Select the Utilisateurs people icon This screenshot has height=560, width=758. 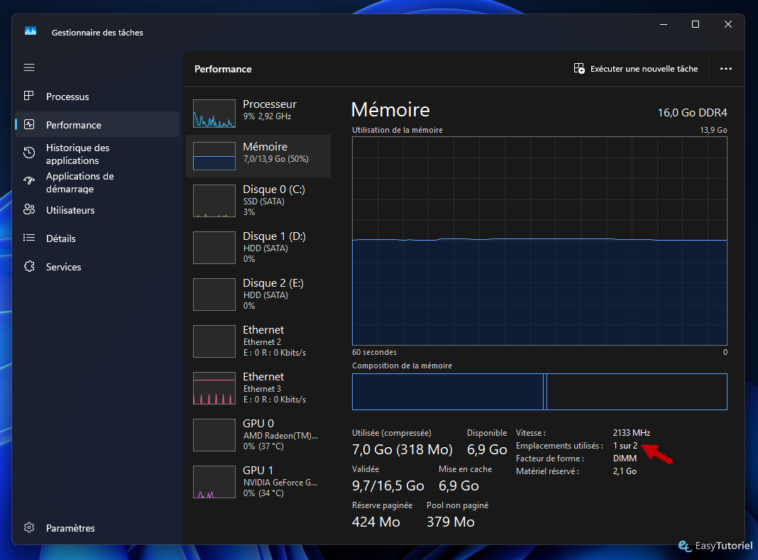(x=29, y=209)
